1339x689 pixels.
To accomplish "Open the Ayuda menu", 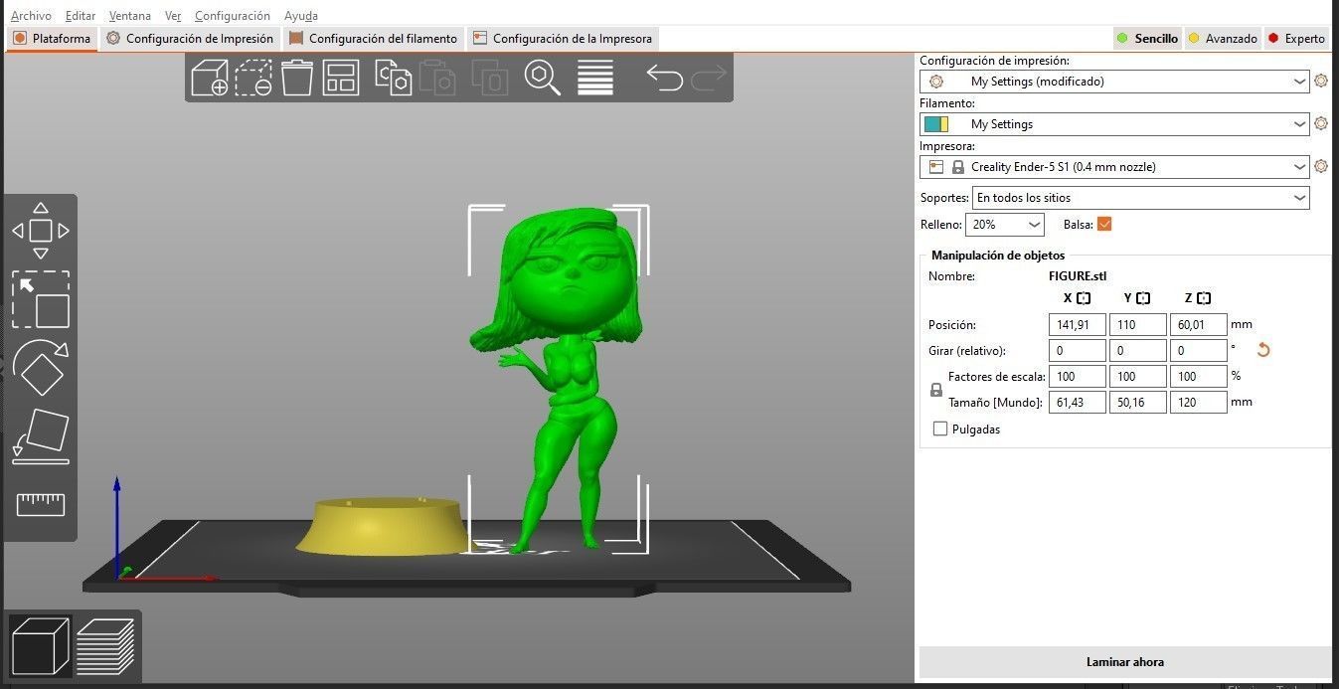I will coord(301,16).
